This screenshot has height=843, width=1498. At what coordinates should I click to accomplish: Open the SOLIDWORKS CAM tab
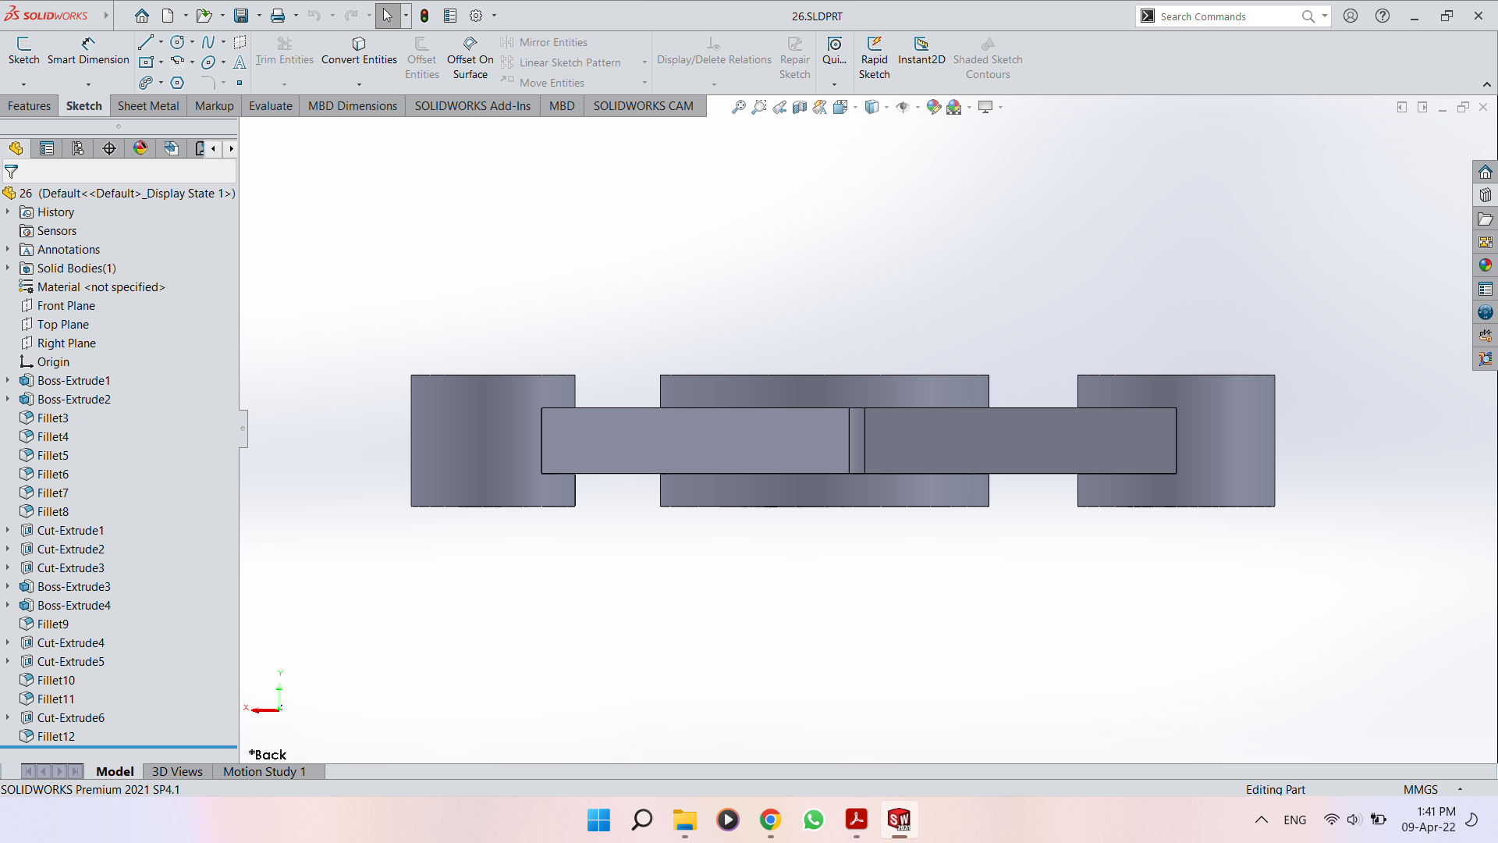coord(643,106)
